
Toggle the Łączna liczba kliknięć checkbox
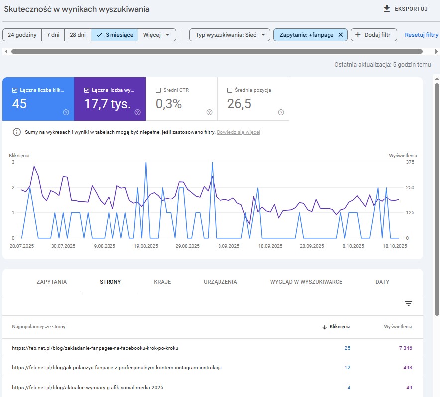click(15, 90)
